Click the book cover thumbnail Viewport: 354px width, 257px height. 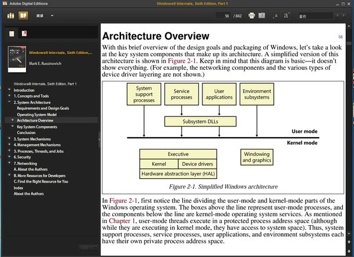coord(17,60)
